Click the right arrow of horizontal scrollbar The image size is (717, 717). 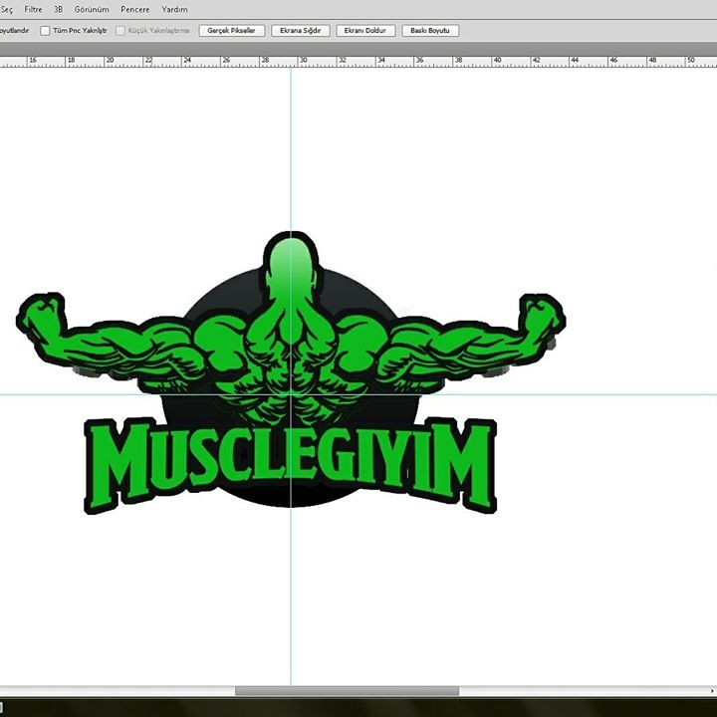712,690
